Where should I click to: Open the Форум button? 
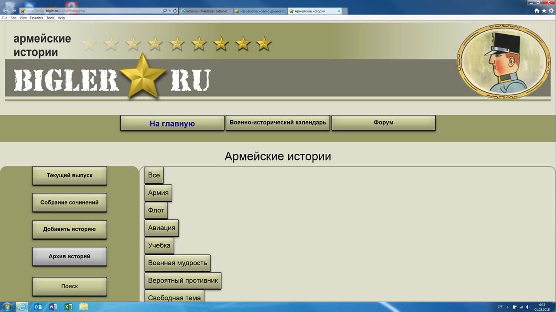click(x=383, y=123)
